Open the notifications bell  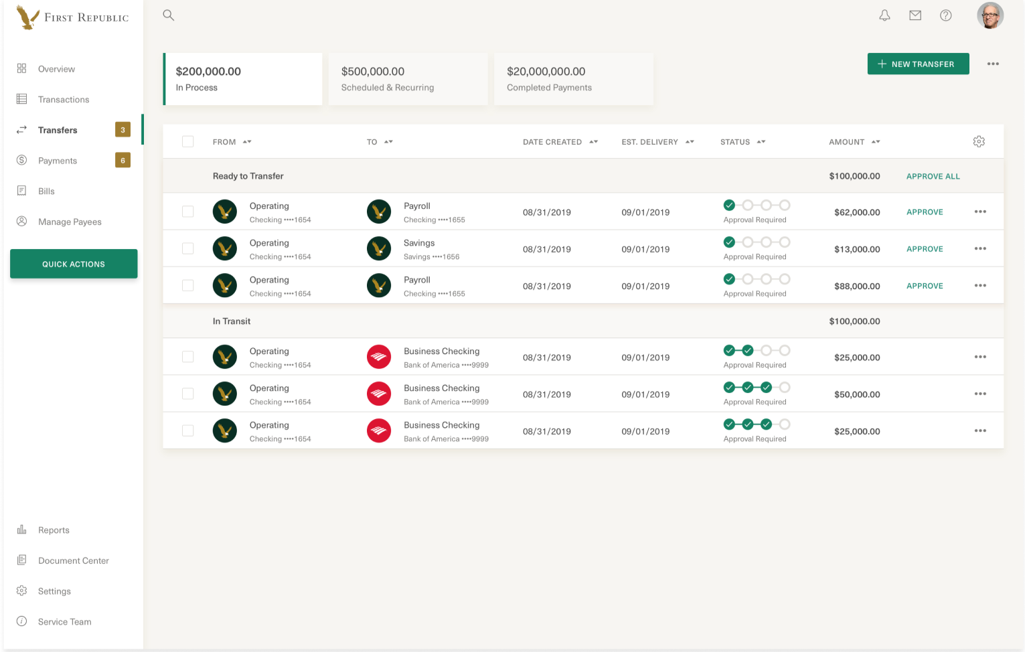[x=884, y=15]
